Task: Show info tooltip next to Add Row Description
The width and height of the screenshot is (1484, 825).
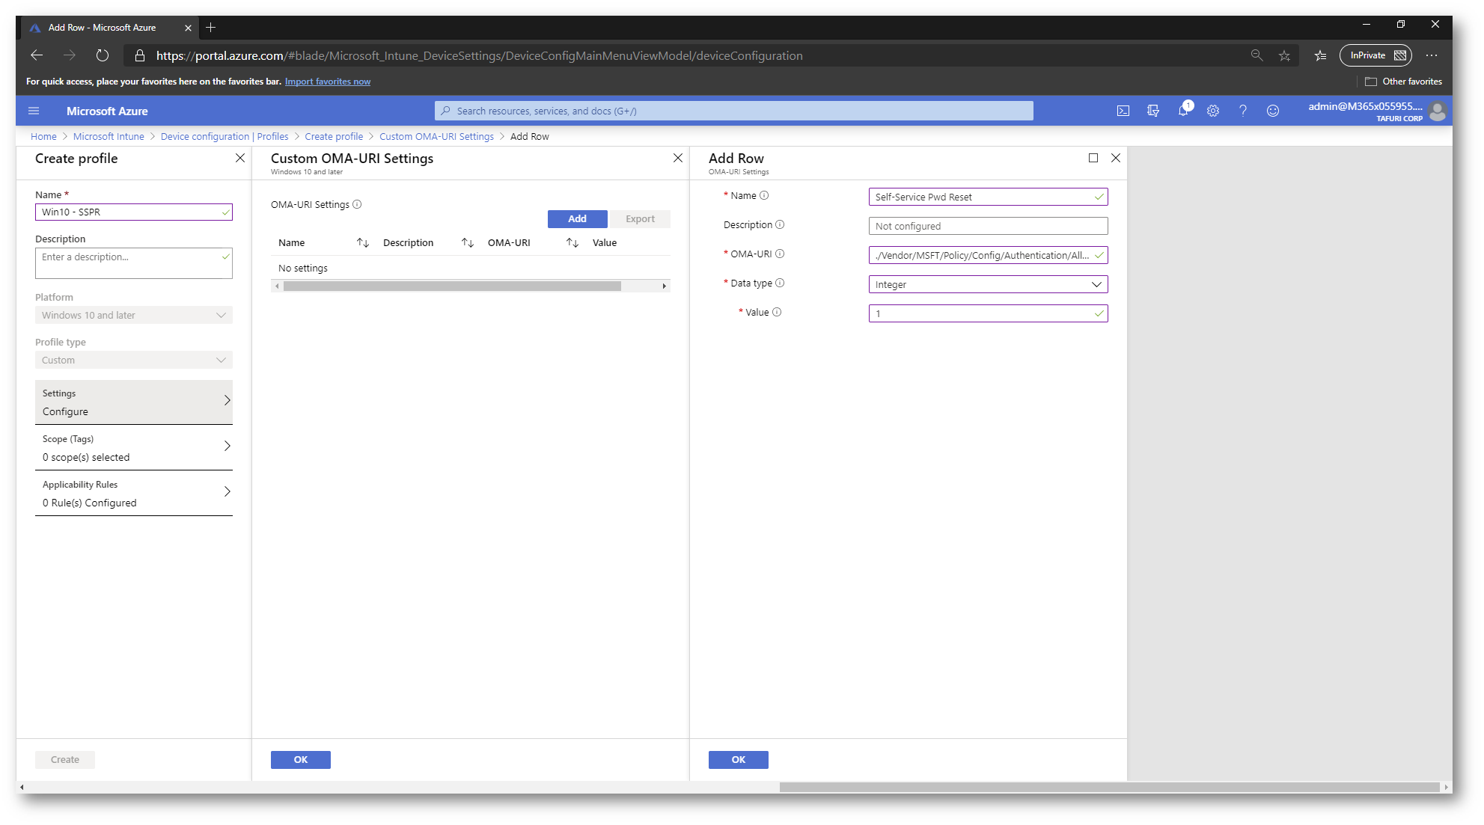Action: 780,224
